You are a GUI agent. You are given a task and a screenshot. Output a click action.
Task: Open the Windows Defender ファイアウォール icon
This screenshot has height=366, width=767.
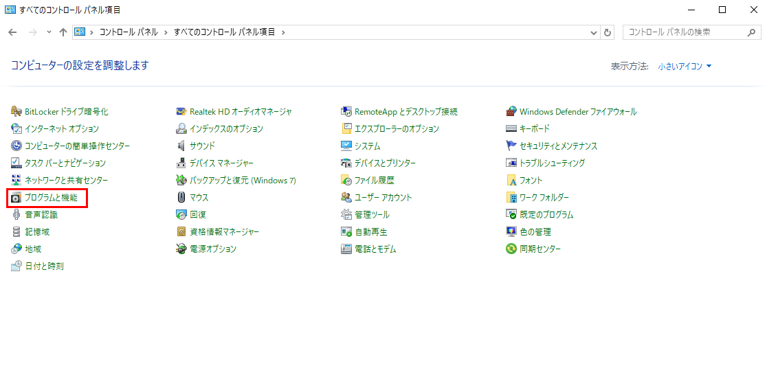click(x=511, y=112)
